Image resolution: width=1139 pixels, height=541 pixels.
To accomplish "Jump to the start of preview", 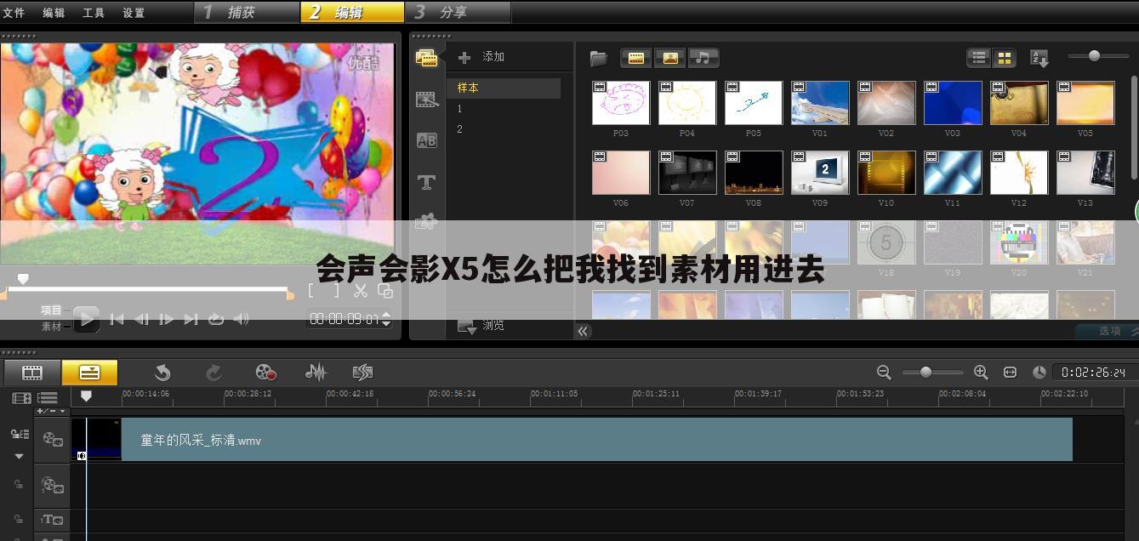I will click(117, 319).
